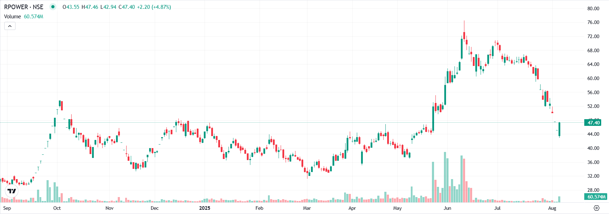The height and width of the screenshot is (214, 610).
Task: Click the 40.00 price axis label
Action: [x=593, y=148]
